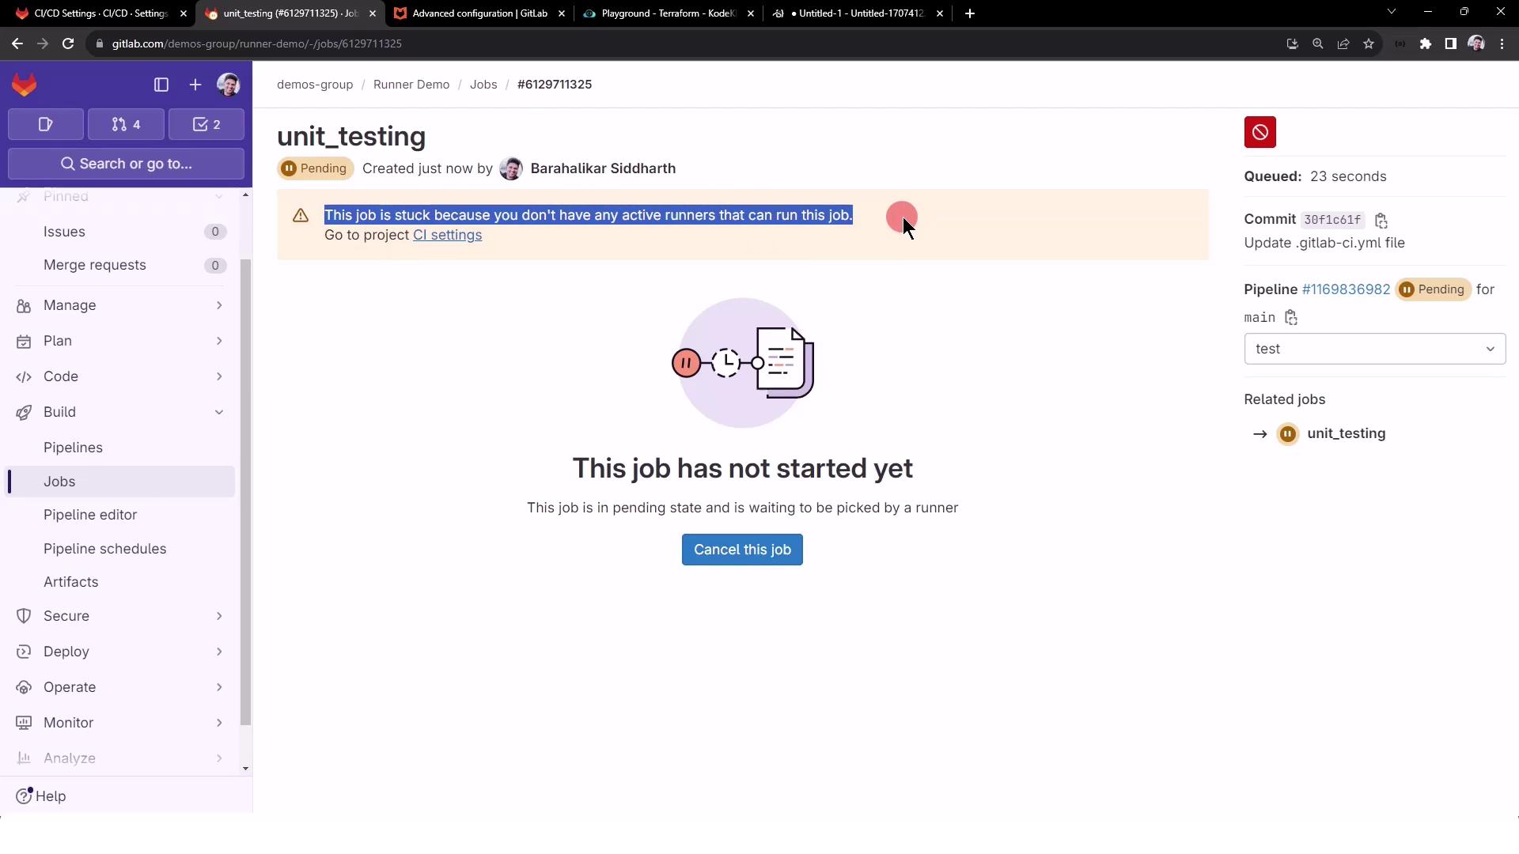Click the create new plus icon

click(195, 85)
